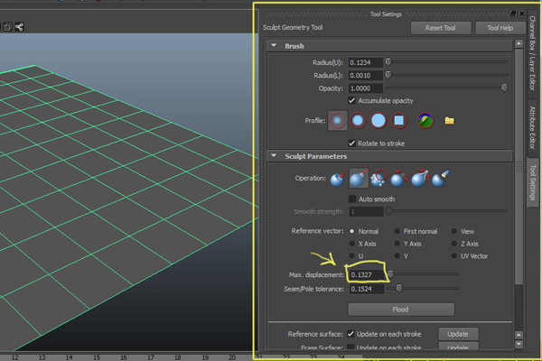542x361 pixels.
Task: Open Tool Help
Action: coord(500,28)
